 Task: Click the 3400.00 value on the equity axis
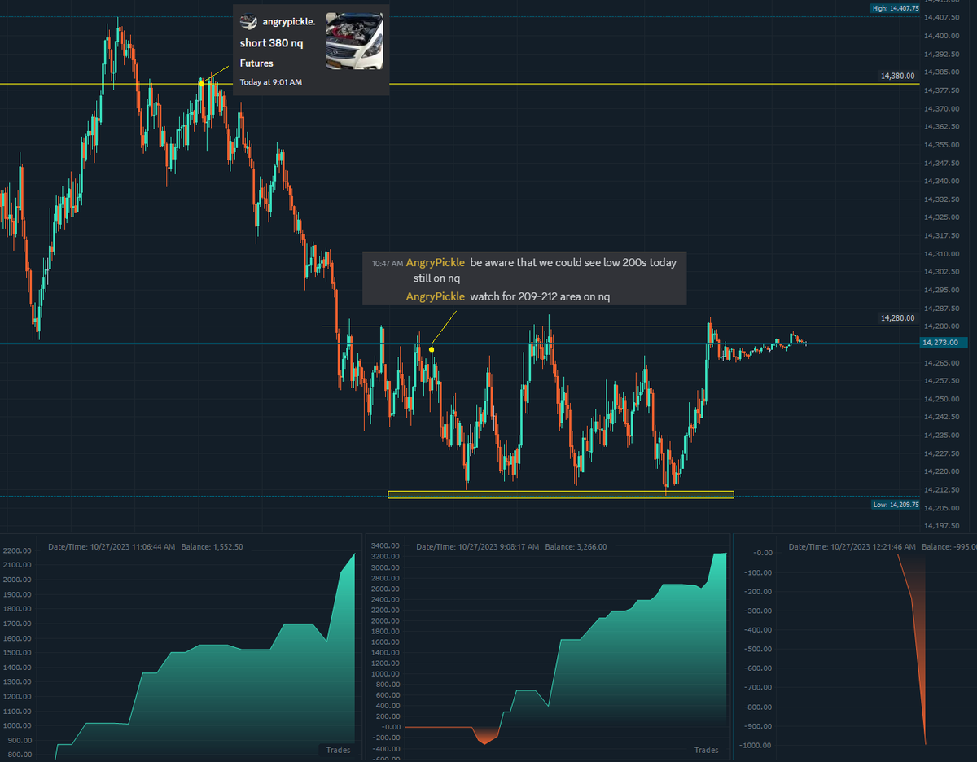click(x=386, y=545)
